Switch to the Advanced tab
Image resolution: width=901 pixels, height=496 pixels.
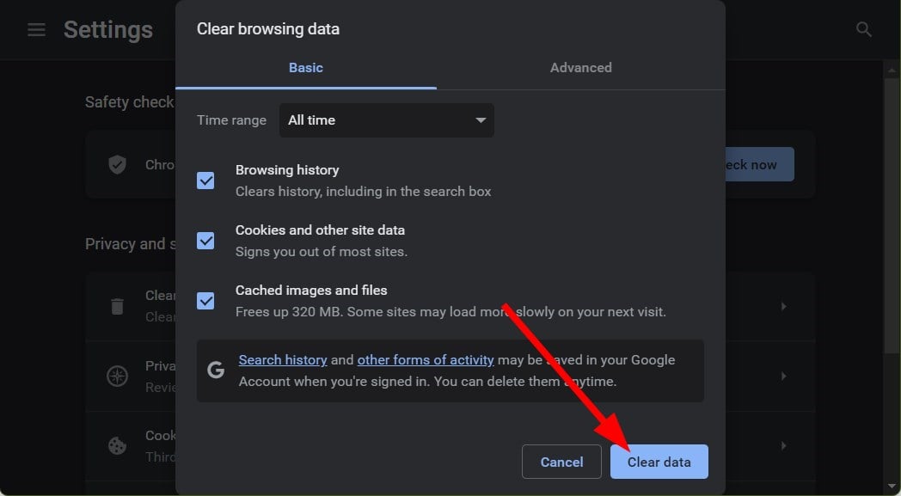(x=581, y=68)
